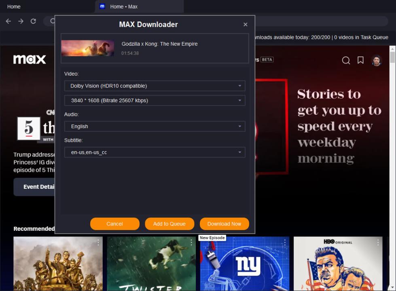Click the Godzilla x Kong thumbnail in dialog
This screenshot has height=291, width=396.
pos(88,48)
